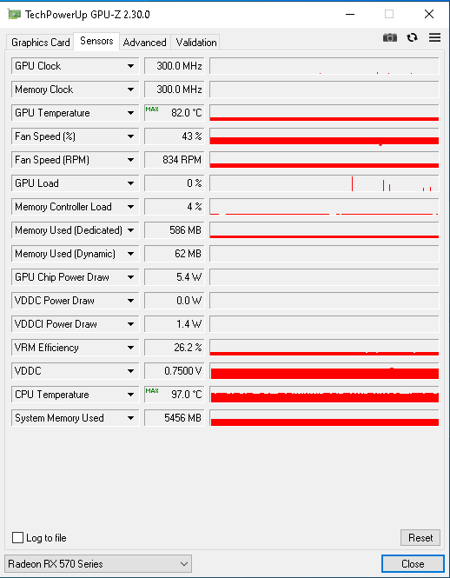Image resolution: width=450 pixels, height=578 pixels.
Task: Click the 300.0 MHz GPU Clock value
Action: (x=174, y=66)
